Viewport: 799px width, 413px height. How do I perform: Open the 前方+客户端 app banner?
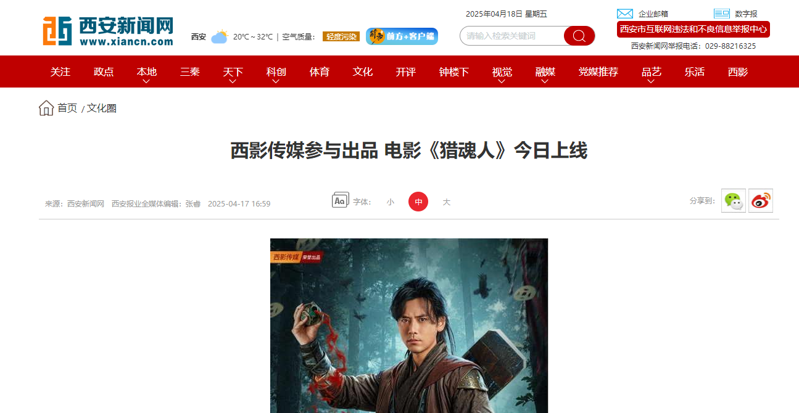[x=402, y=36]
